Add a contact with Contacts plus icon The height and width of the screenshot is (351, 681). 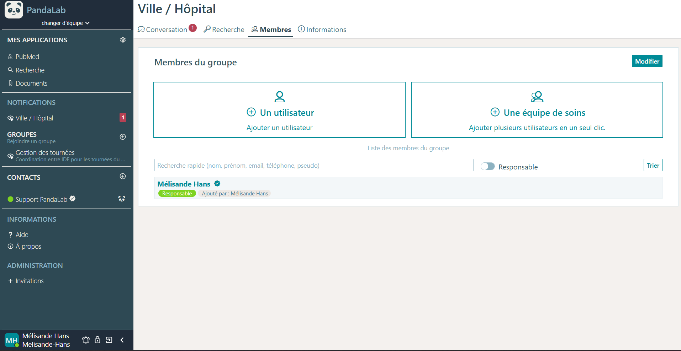[x=123, y=176]
